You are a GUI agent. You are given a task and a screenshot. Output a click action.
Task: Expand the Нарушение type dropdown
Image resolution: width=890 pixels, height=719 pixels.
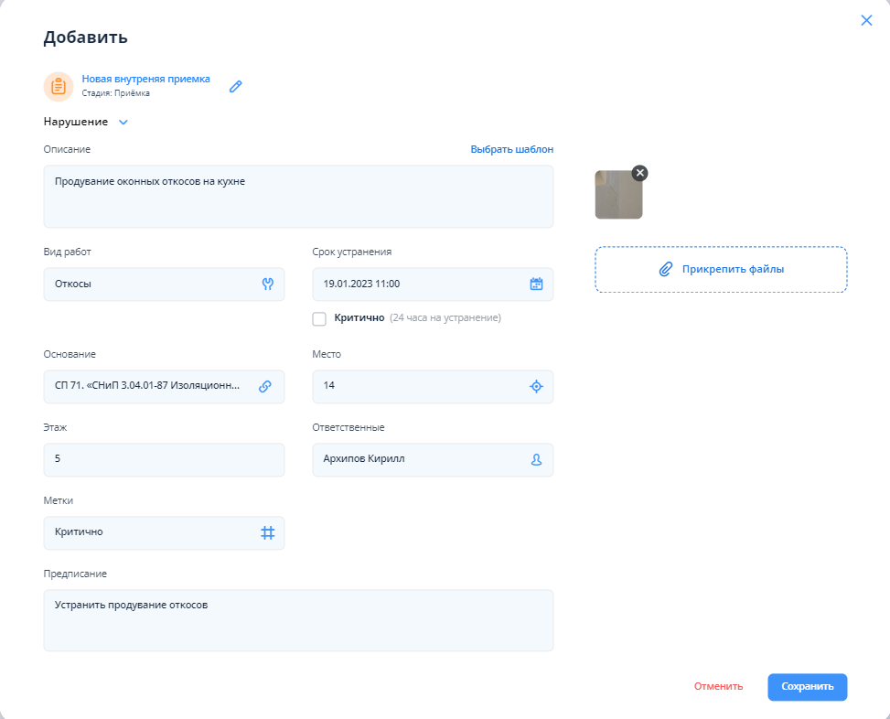click(x=123, y=122)
